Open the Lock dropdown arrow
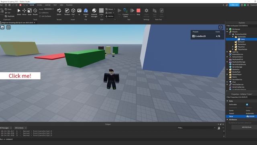 [113, 12]
